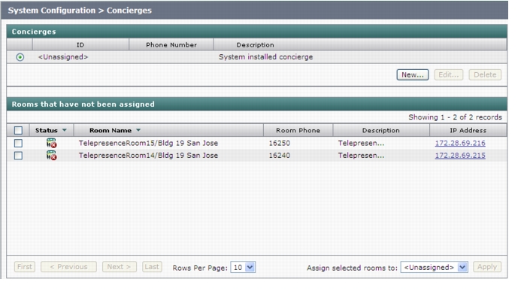Check the box for TelepresenceRoom15

18,143
